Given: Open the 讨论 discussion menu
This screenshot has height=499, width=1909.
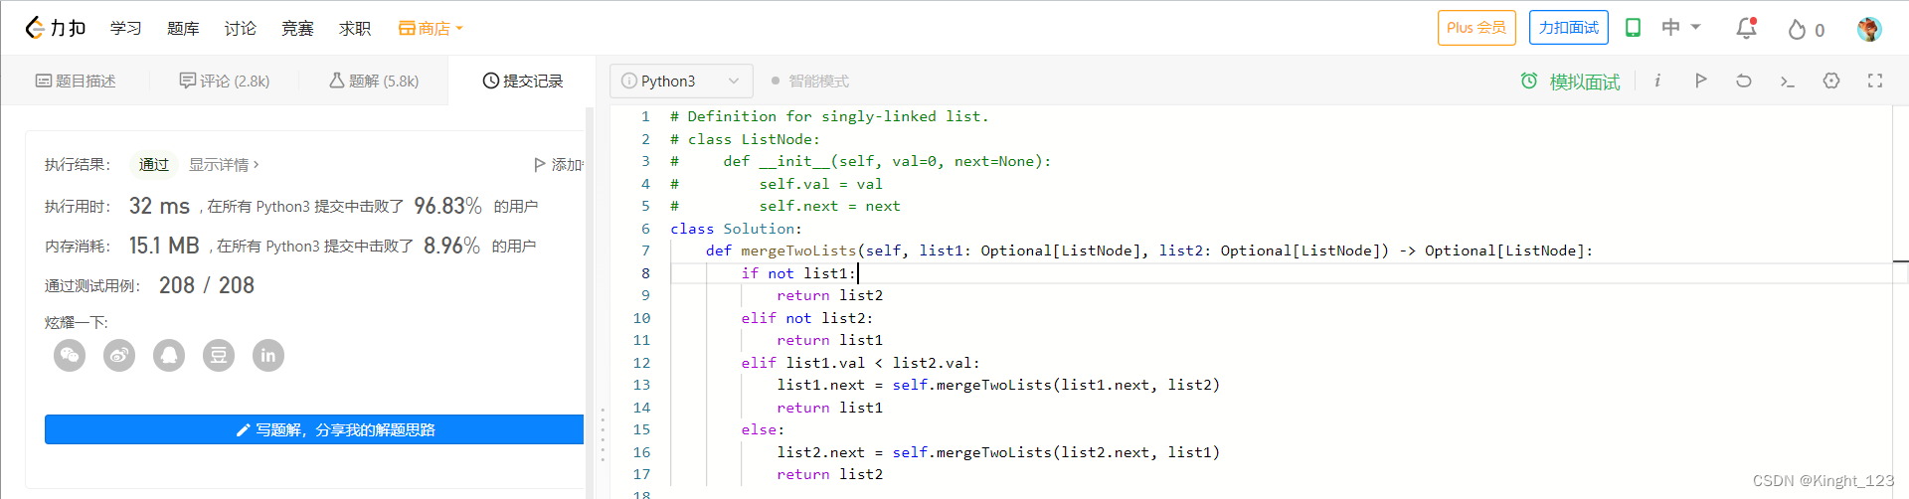Looking at the screenshot, I should (240, 28).
